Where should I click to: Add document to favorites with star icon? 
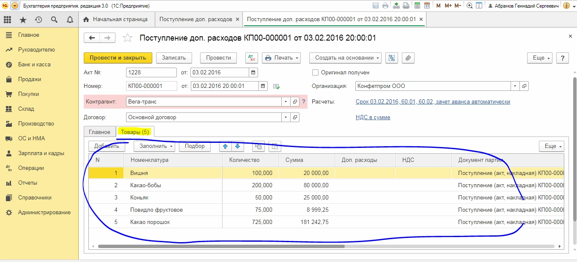127,38
